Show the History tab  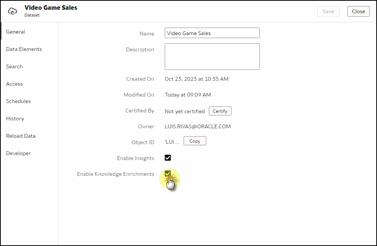[x=15, y=118]
